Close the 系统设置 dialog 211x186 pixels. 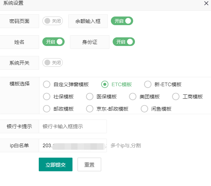[206, 3]
